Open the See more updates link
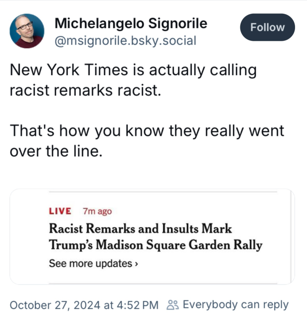 (x=91, y=264)
